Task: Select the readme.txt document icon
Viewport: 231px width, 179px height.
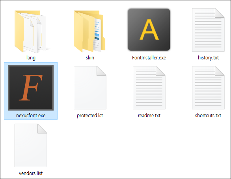Action: point(149,88)
